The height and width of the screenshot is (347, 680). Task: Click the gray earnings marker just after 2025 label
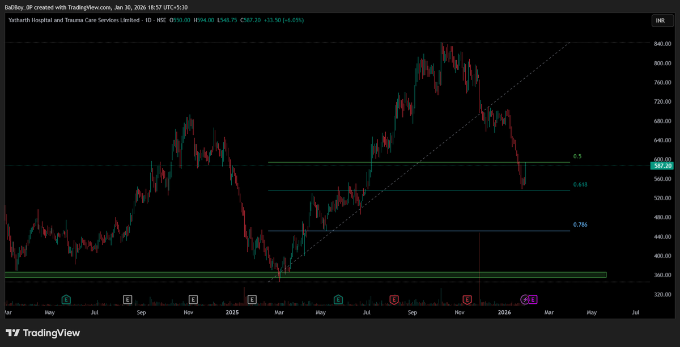click(252, 299)
